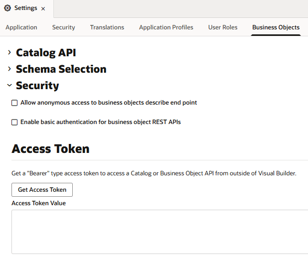Image resolution: width=308 pixels, height=259 pixels.
Task: Click the Catalog API heading
Action: pos(46,52)
